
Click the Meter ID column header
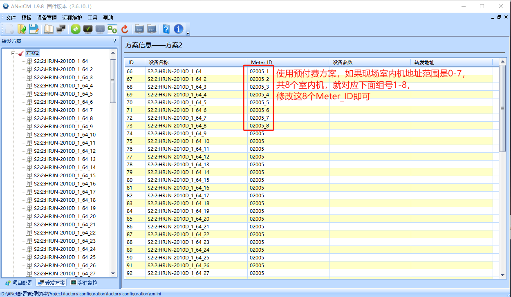[261, 63]
